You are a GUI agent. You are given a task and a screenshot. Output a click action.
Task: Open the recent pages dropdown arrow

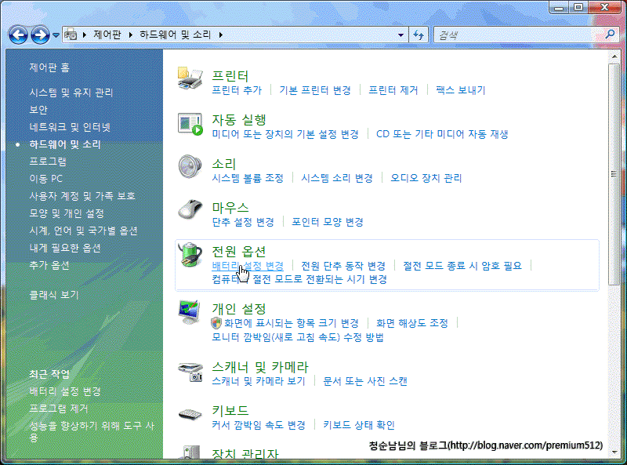(56, 35)
